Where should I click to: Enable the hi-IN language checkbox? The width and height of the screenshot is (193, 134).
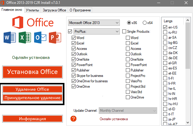[x=165, y=94]
